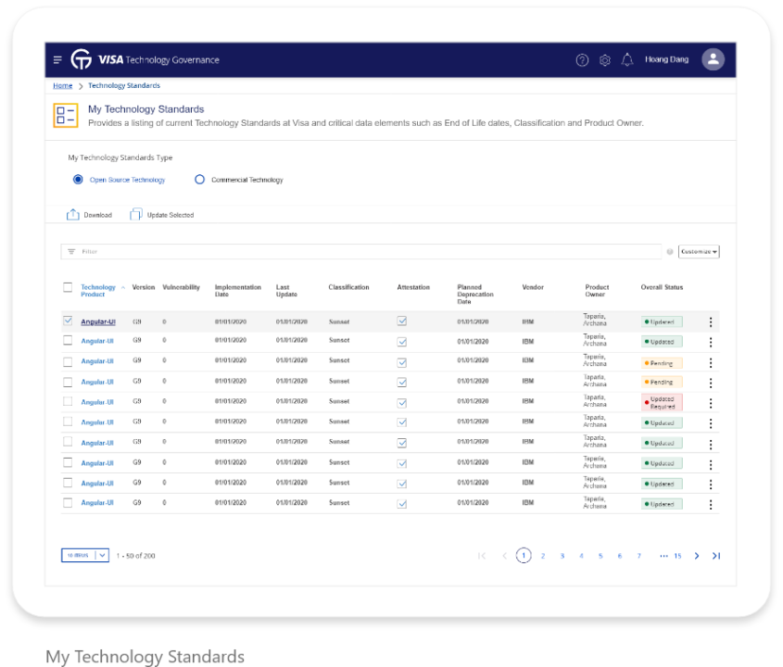Click the Update Selected icon

[136, 215]
